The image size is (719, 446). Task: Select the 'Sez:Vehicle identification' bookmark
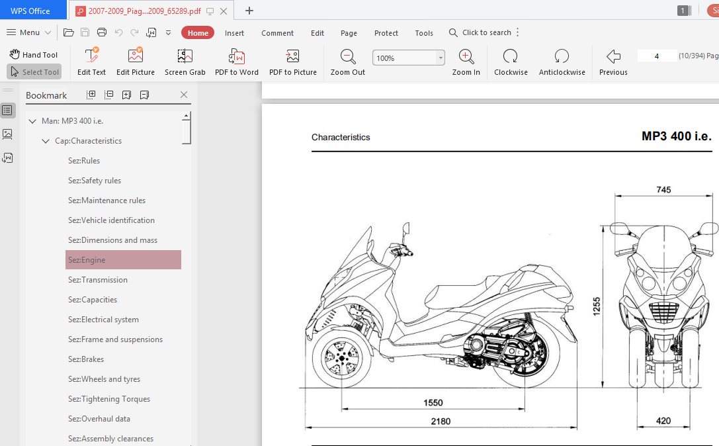click(x=111, y=220)
